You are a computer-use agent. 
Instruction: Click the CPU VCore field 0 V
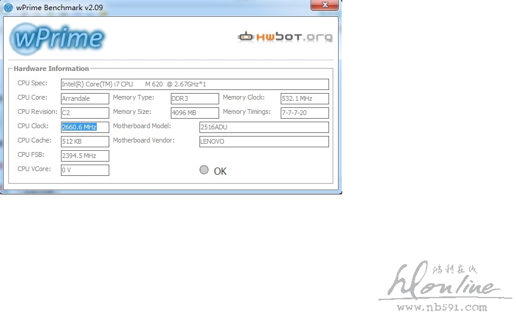coord(85,170)
